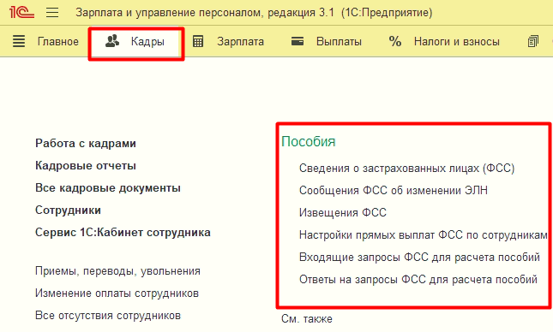Click the См. также heading
The width and height of the screenshot is (553, 332).
coord(307,318)
